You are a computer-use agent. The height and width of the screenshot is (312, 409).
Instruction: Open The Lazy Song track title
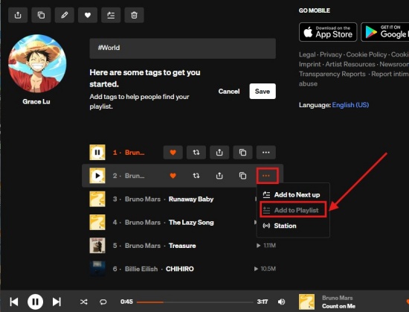click(191, 223)
